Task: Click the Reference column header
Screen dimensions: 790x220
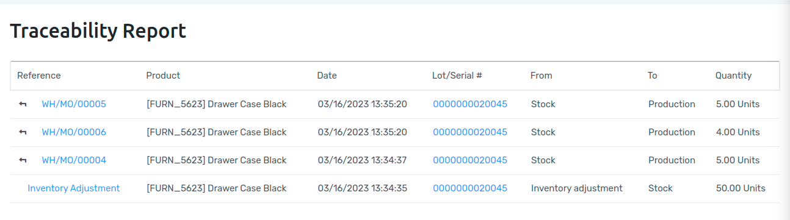Action: click(39, 76)
